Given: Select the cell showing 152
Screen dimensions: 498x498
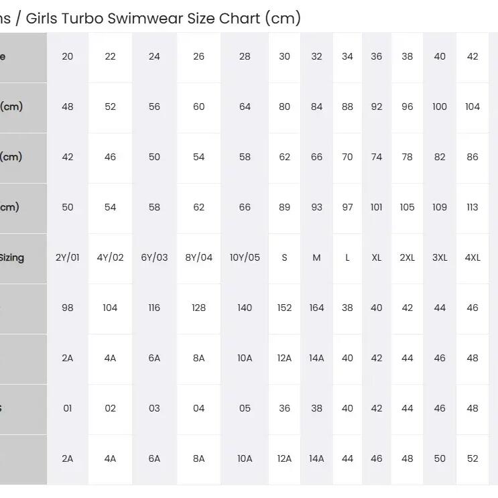Looking at the screenshot, I should (284, 309).
